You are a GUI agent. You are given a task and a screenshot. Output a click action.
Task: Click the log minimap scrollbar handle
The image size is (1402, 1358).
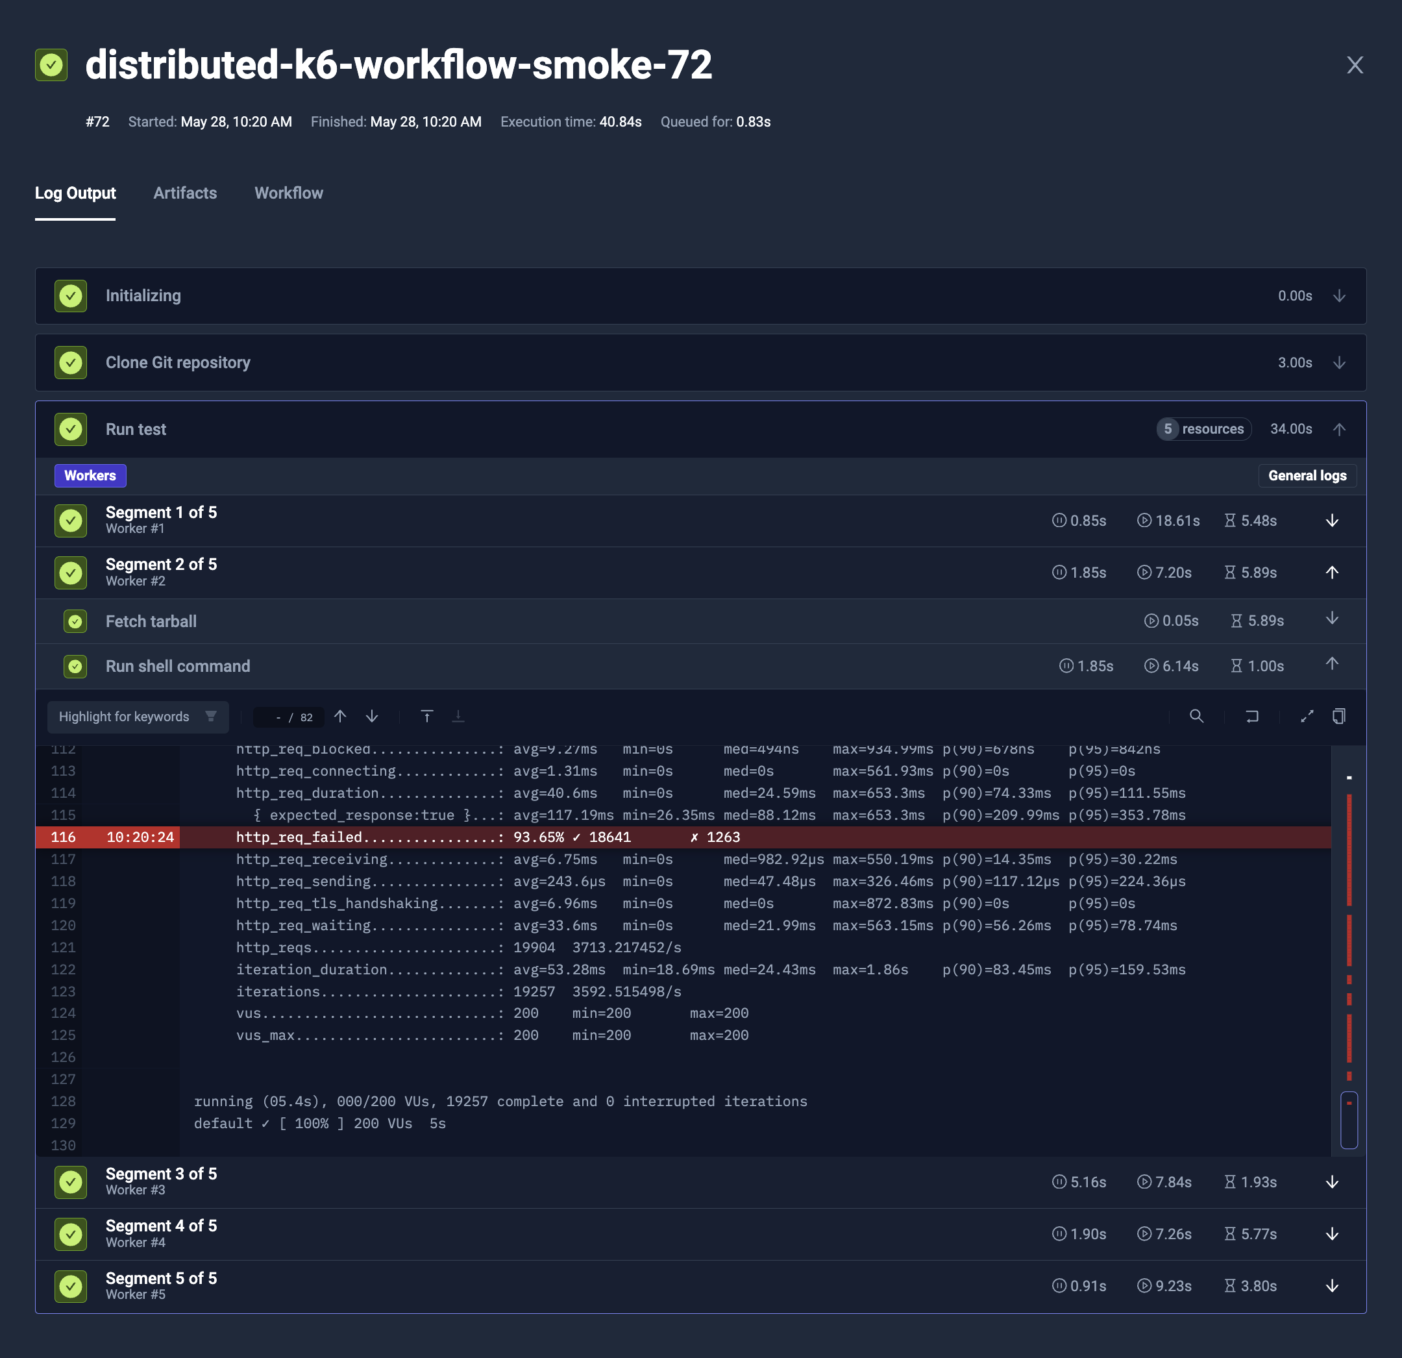click(x=1349, y=1120)
